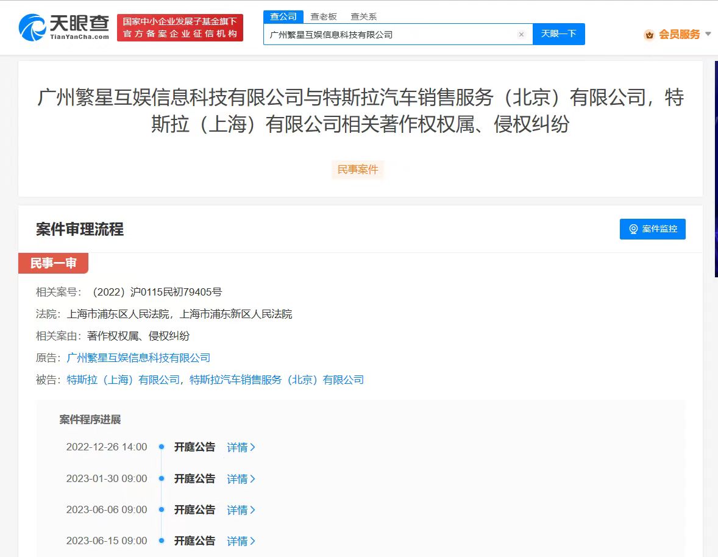This screenshot has height=557, width=718.
Task: Open the TianYanCha logo homepage
Action: [x=63, y=27]
